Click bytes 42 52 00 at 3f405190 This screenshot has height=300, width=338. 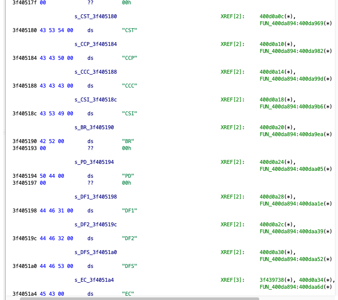(52, 141)
